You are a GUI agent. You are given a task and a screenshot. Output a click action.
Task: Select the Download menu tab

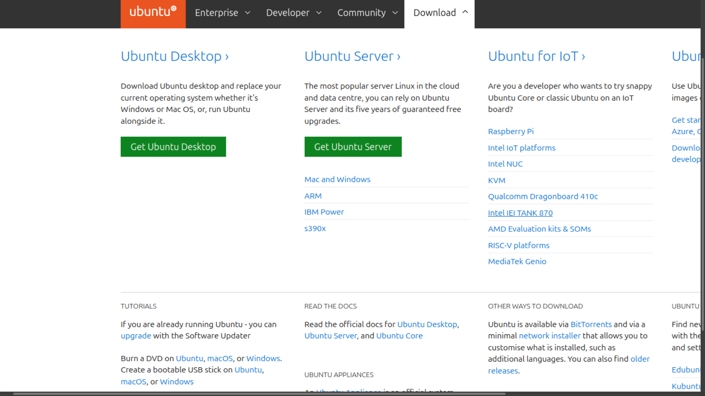pyautogui.click(x=439, y=14)
